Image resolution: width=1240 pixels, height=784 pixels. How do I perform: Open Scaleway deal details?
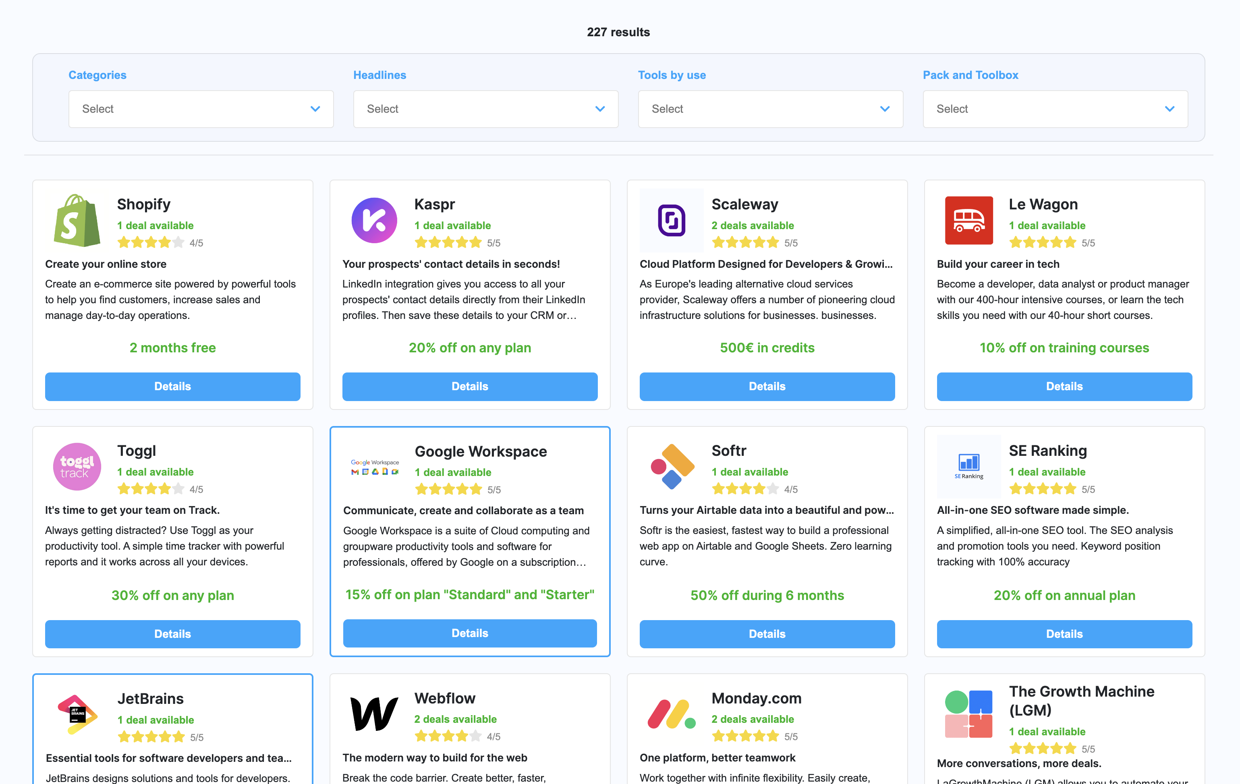pos(766,386)
